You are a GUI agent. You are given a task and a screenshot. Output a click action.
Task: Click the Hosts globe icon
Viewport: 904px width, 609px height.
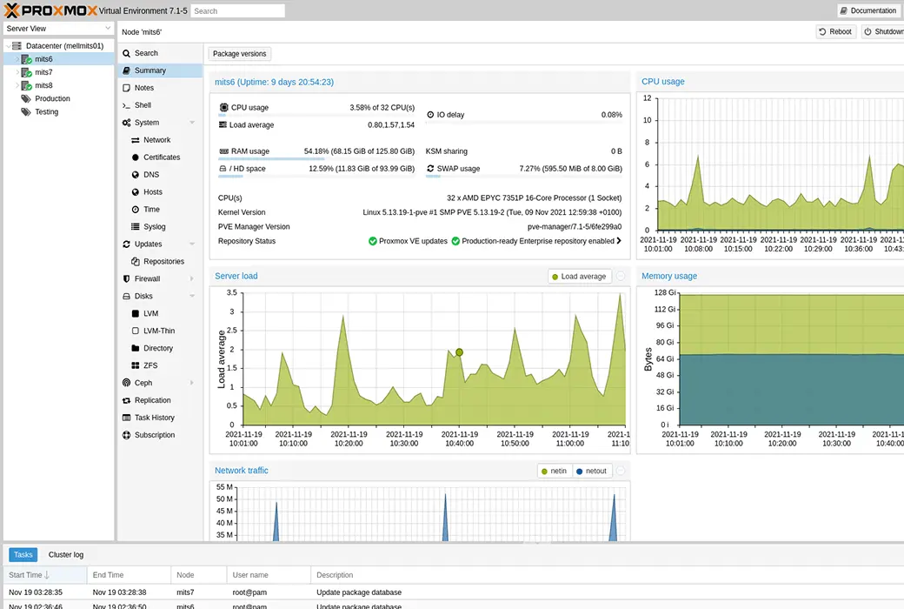(x=136, y=191)
